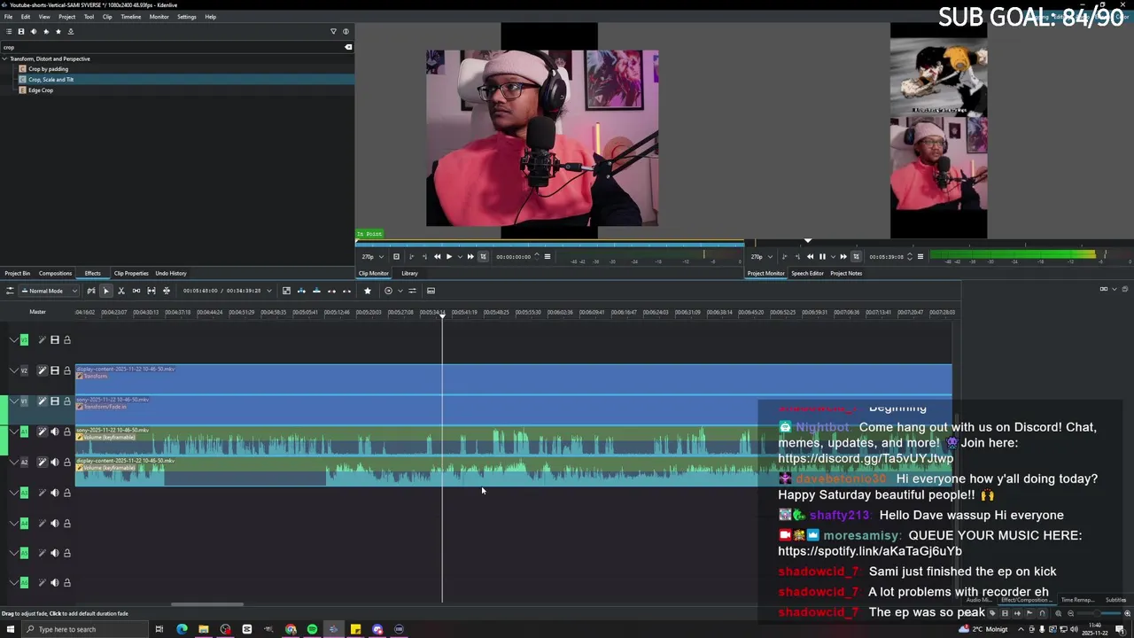Open Spotify from the Windows taskbar
The width and height of the screenshot is (1134, 638).
312,629
